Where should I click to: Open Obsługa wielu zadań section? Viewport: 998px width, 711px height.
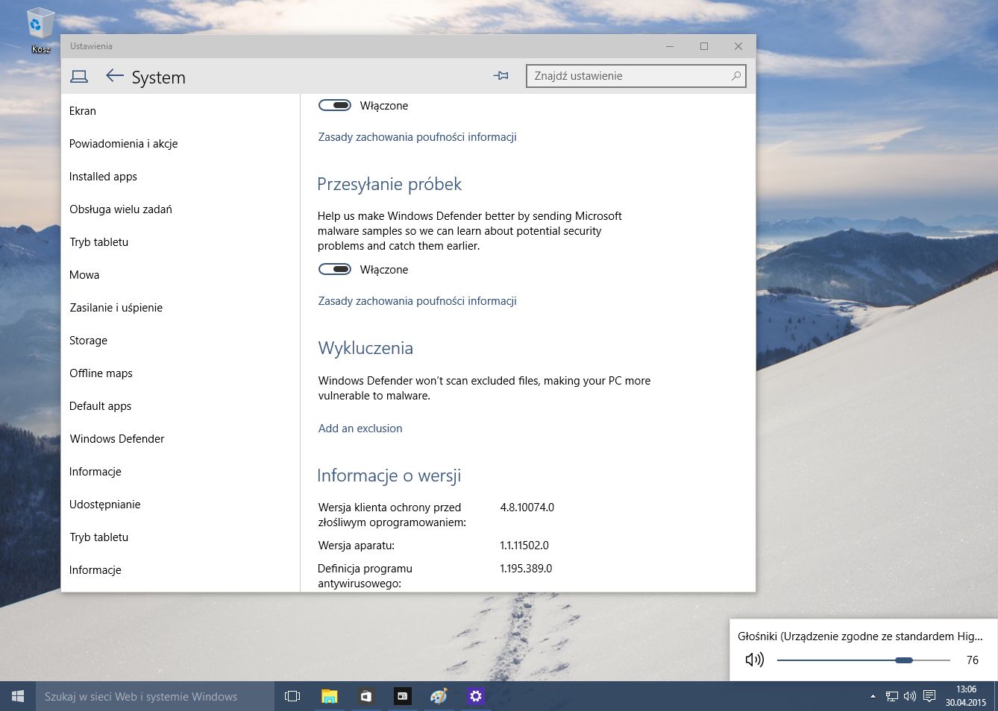[x=121, y=209]
